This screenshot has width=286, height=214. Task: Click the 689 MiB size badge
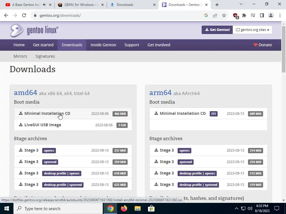pos(256,114)
